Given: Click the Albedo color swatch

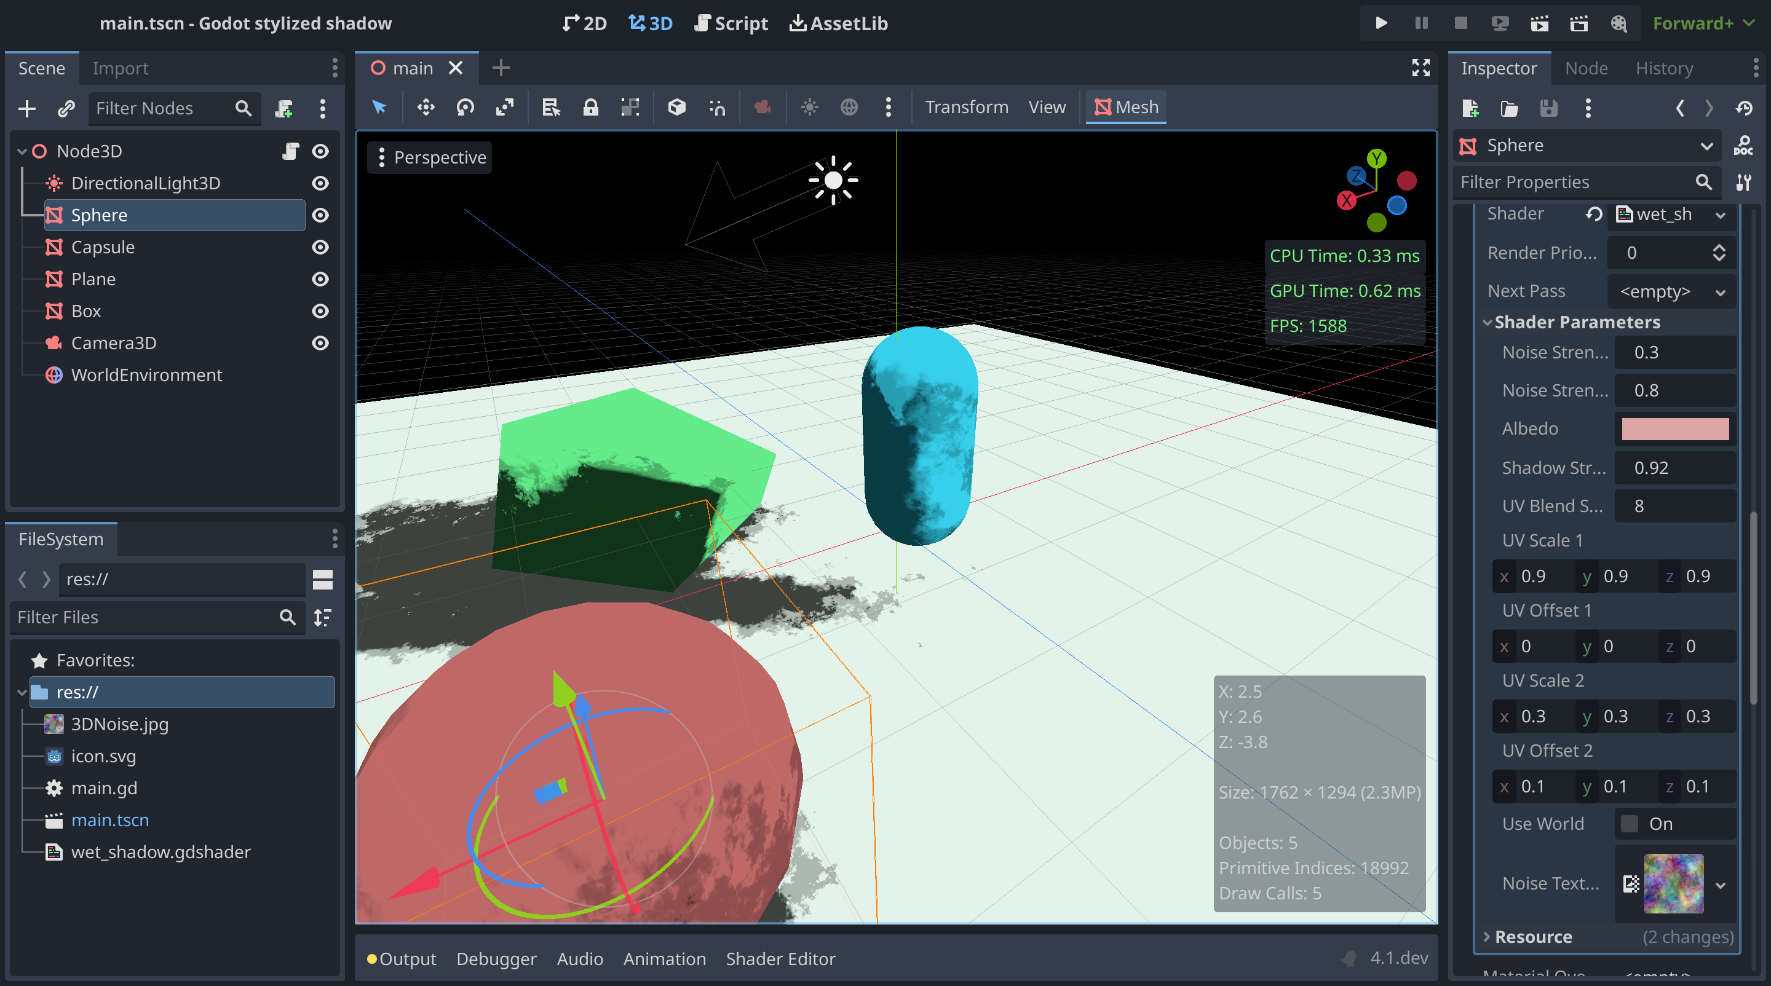Looking at the screenshot, I should (x=1674, y=428).
